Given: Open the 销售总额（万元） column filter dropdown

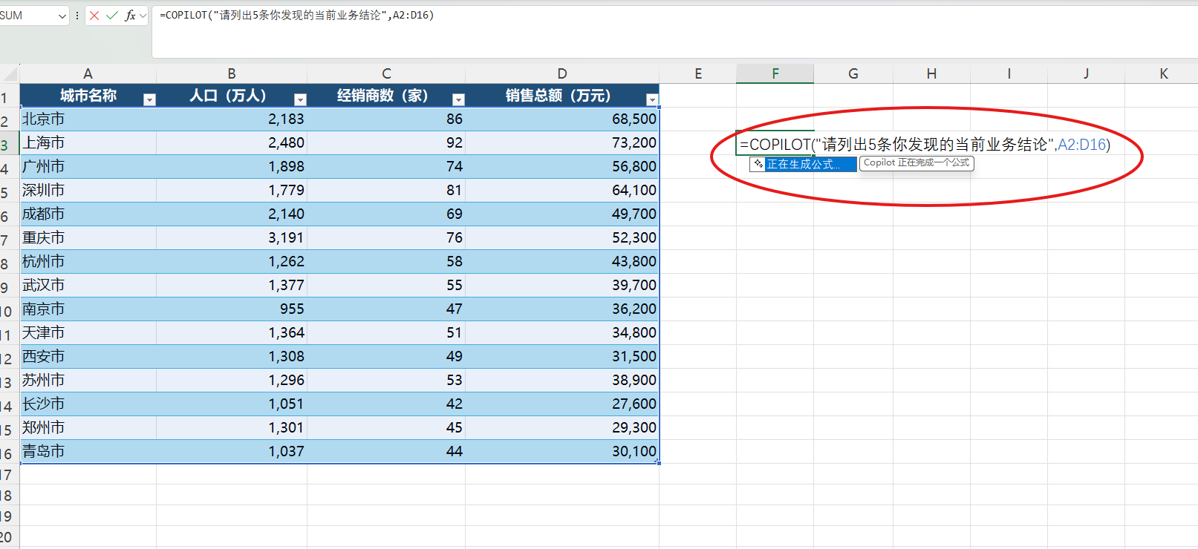Looking at the screenshot, I should (652, 99).
